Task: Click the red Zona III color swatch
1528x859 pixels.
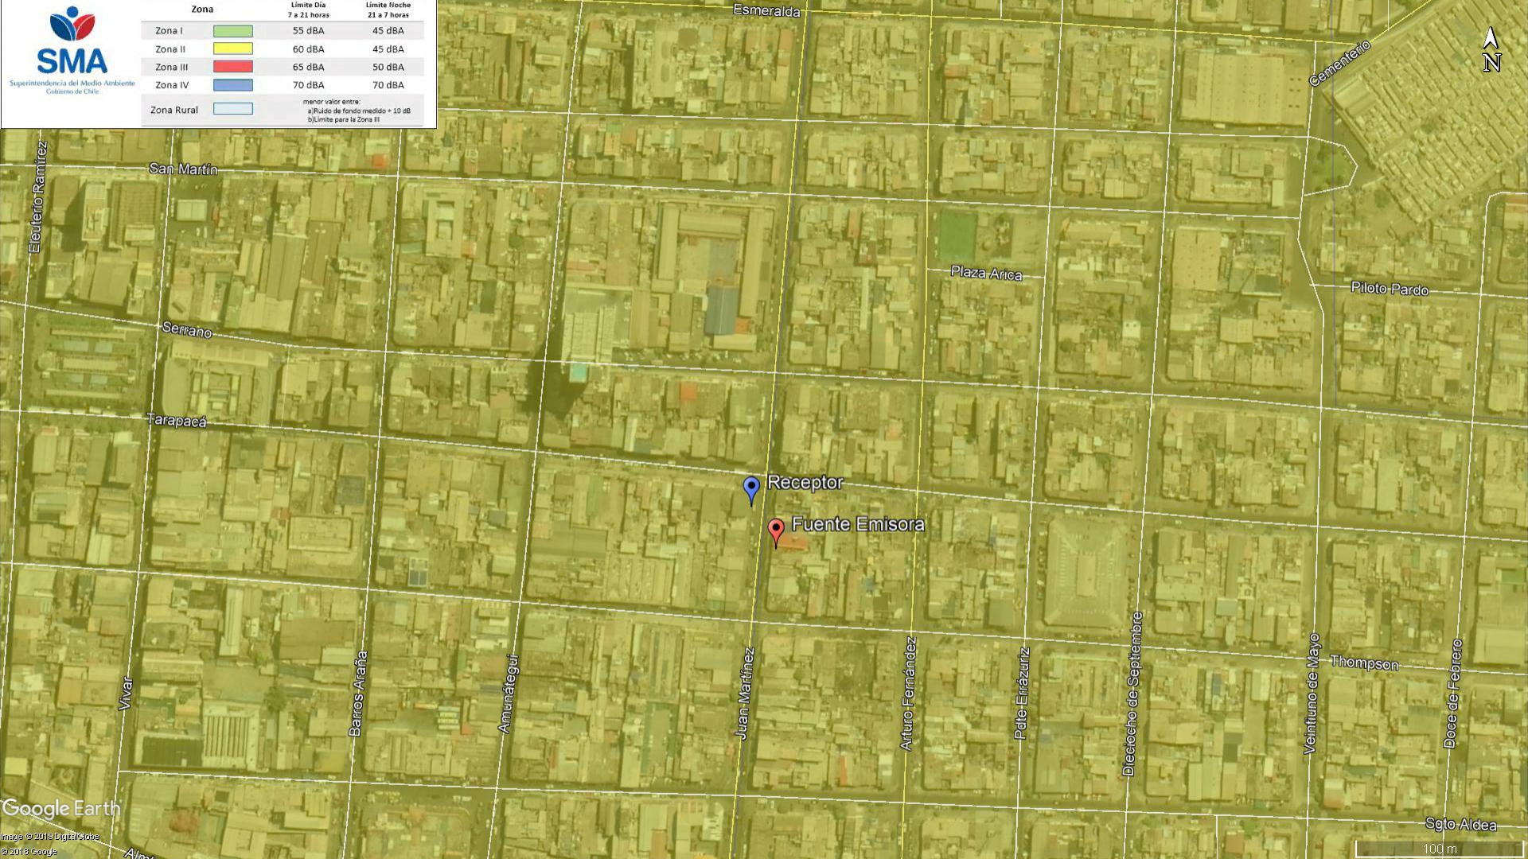Action: [x=232, y=67]
